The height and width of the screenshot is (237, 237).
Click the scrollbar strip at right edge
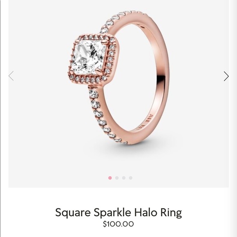click(x=233, y=118)
